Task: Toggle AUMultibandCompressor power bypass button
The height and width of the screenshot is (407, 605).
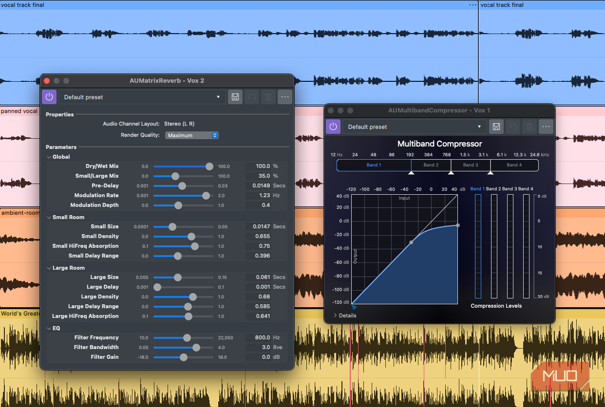Action: click(x=333, y=127)
